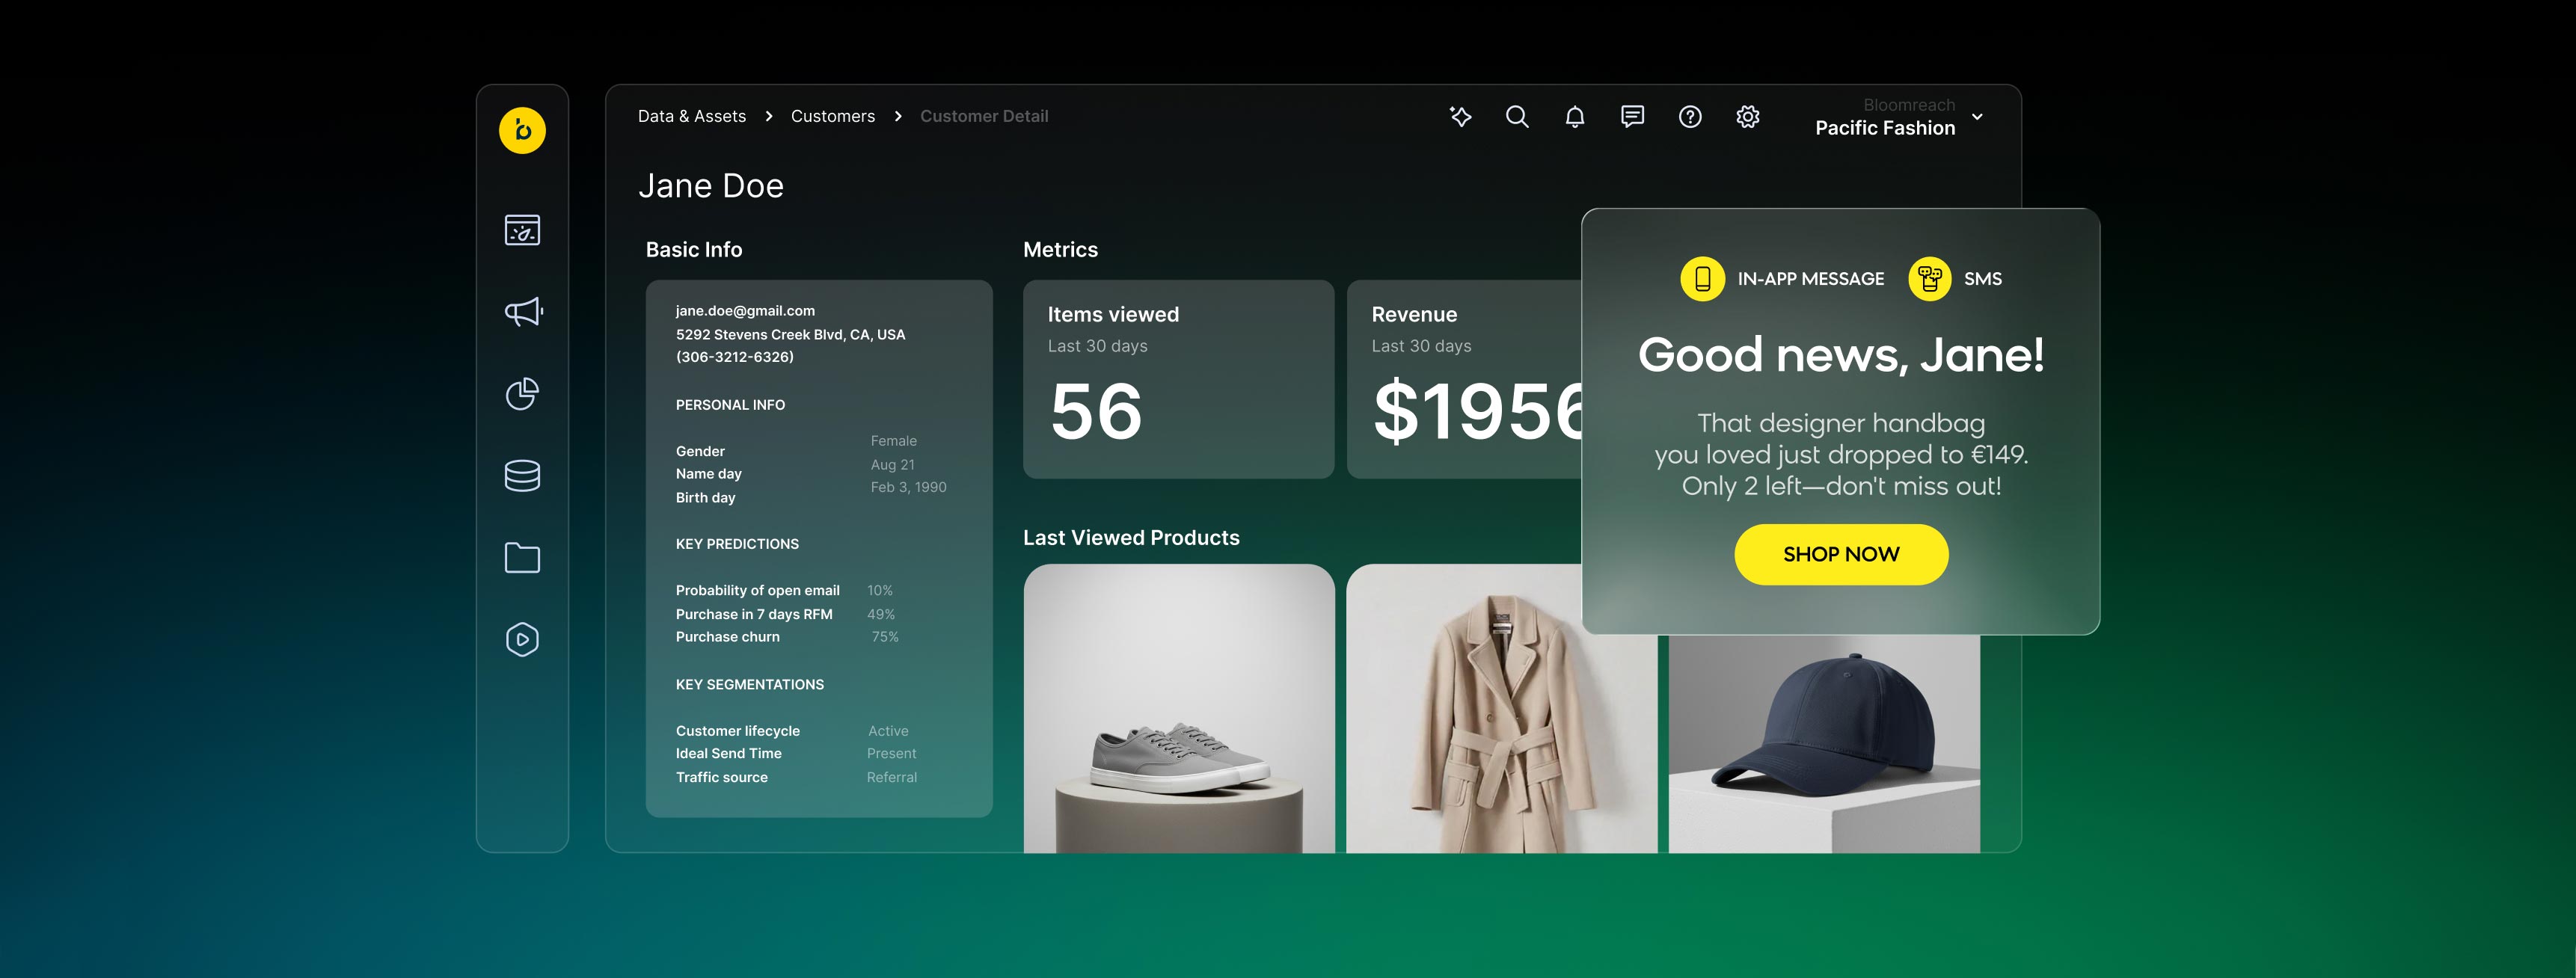Open the gray sneaker product thumbnail
Viewport: 2576px width, 978px height.
pos(1178,708)
